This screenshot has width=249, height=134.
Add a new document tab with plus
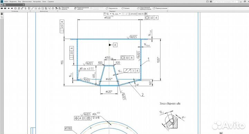point(2,5)
